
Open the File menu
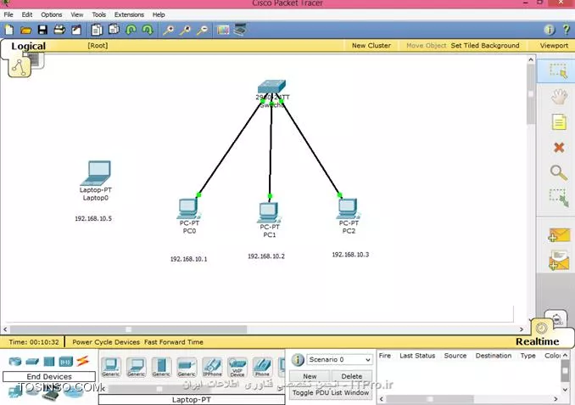(x=8, y=14)
